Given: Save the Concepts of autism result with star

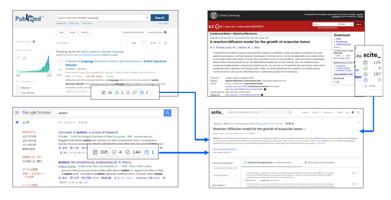Looking at the screenshot, I should 63,148.
